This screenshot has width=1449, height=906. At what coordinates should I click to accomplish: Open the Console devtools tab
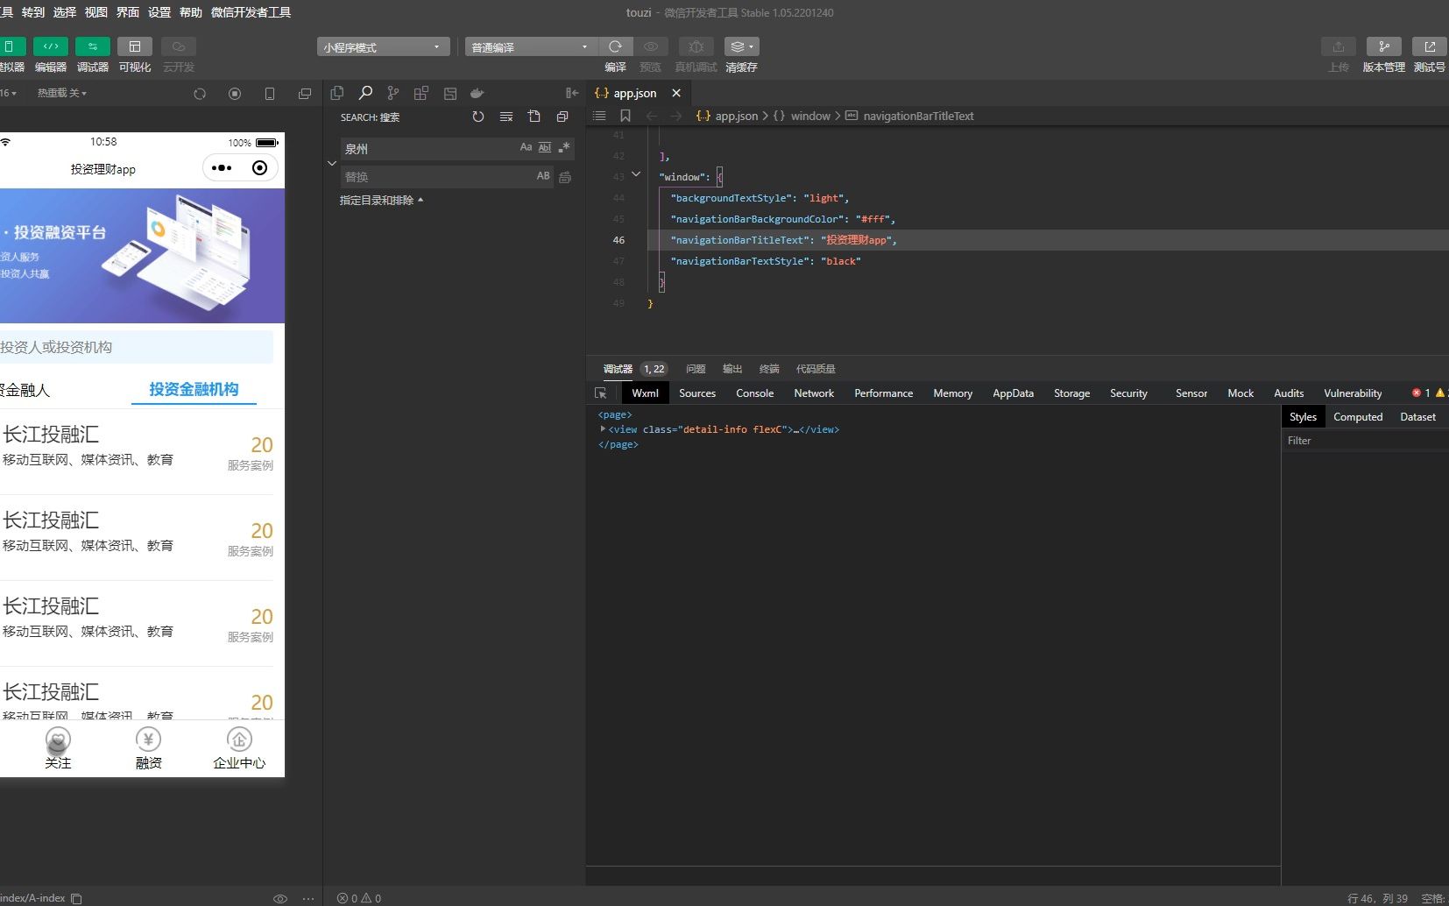pos(754,393)
